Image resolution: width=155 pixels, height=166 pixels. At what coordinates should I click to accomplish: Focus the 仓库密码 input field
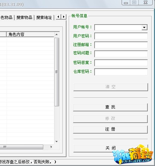(121, 72)
